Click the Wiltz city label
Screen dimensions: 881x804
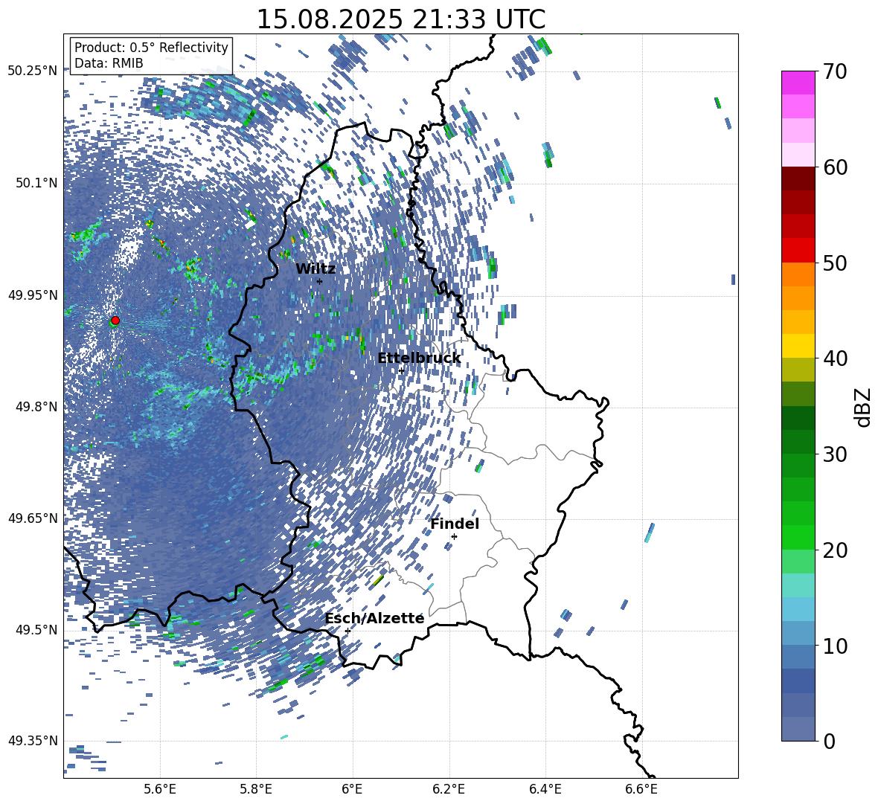point(315,269)
